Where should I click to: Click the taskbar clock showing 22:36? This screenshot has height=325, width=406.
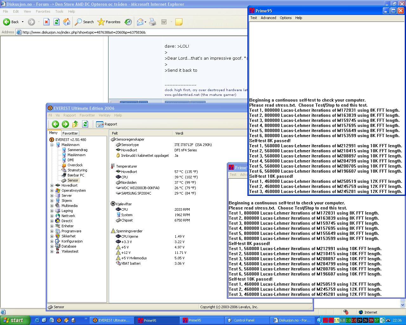pyautogui.click(x=397, y=320)
